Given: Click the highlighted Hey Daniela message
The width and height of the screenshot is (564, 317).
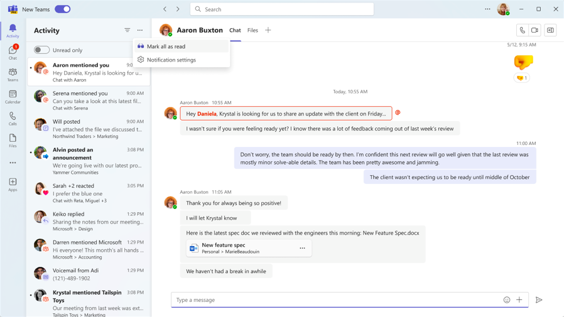Looking at the screenshot, I should coord(286,114).
